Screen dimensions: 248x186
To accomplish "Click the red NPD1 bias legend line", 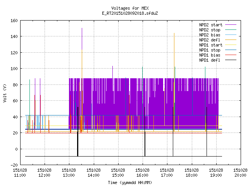I will (231, 55).
